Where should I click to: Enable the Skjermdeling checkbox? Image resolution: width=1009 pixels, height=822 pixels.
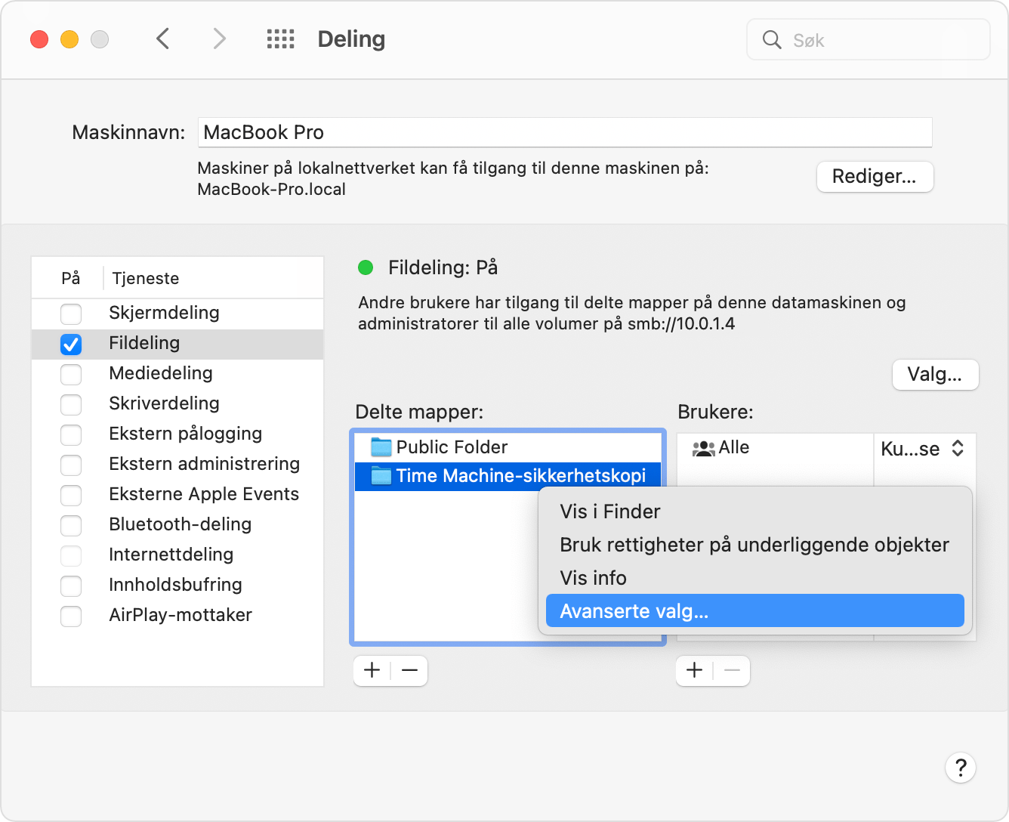click(71, 313)
